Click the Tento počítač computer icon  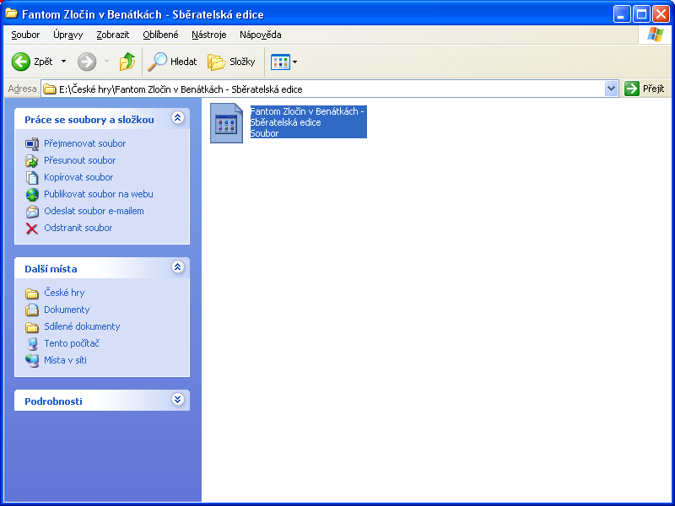(32, 344)
